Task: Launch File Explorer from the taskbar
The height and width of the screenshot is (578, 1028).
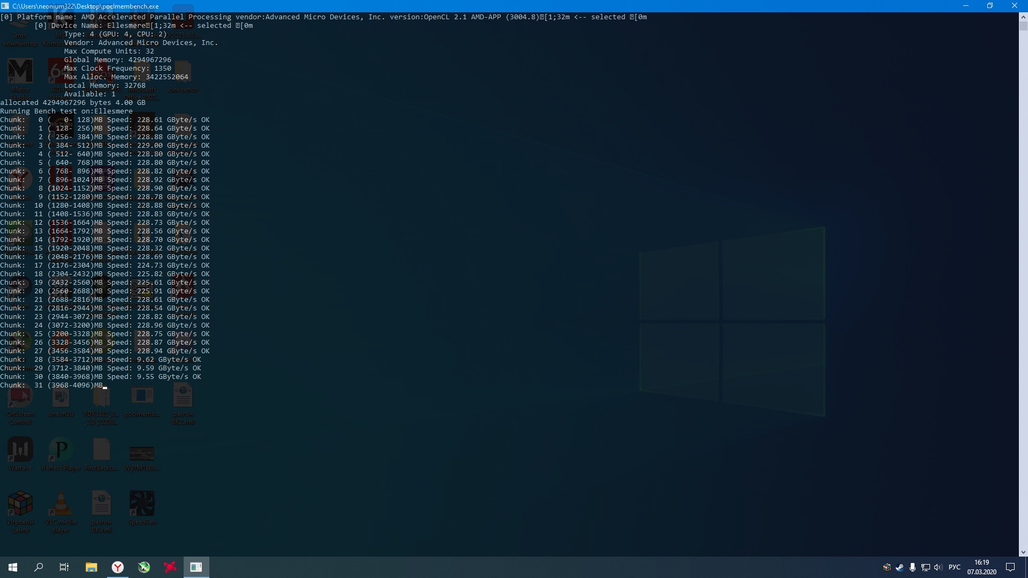Action: 91,567
